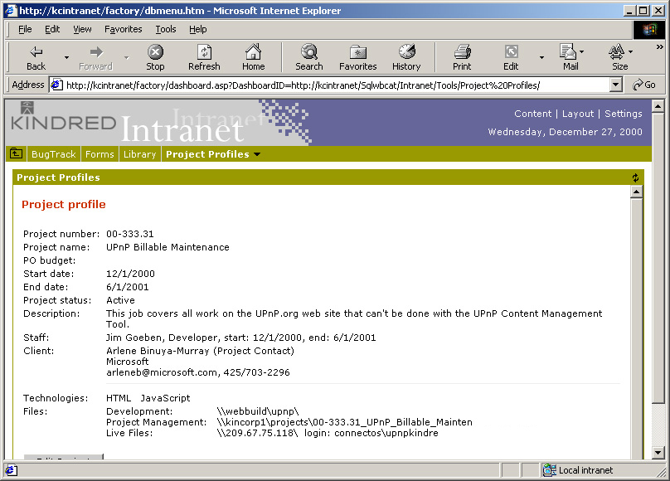Image resolution: width=670 pixels, height=481 pixels.
Task: Switch to the Forms tab
Action: pos(100,154)
